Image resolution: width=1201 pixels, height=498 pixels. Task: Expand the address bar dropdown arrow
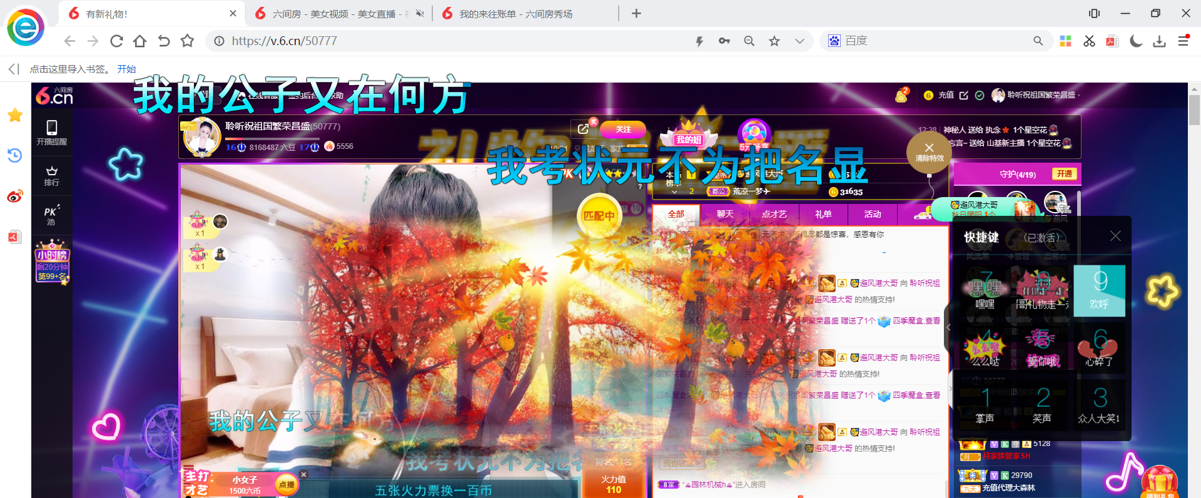tap(799, 41)
